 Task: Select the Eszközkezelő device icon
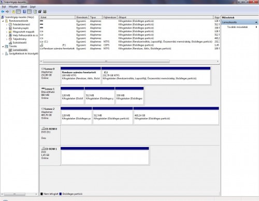tap(10, 42)
